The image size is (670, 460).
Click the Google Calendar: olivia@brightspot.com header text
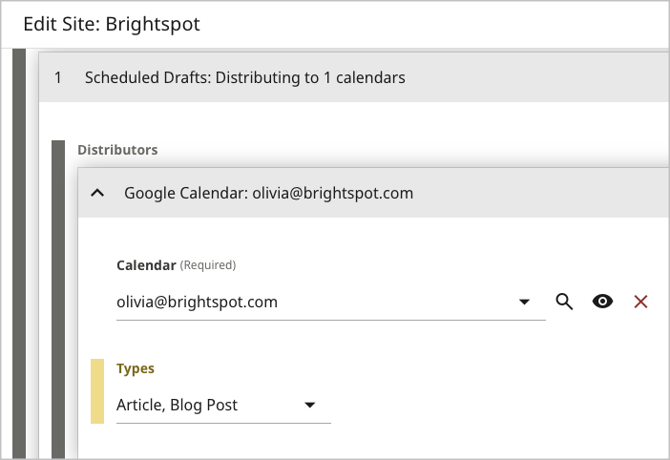(269, 193)
